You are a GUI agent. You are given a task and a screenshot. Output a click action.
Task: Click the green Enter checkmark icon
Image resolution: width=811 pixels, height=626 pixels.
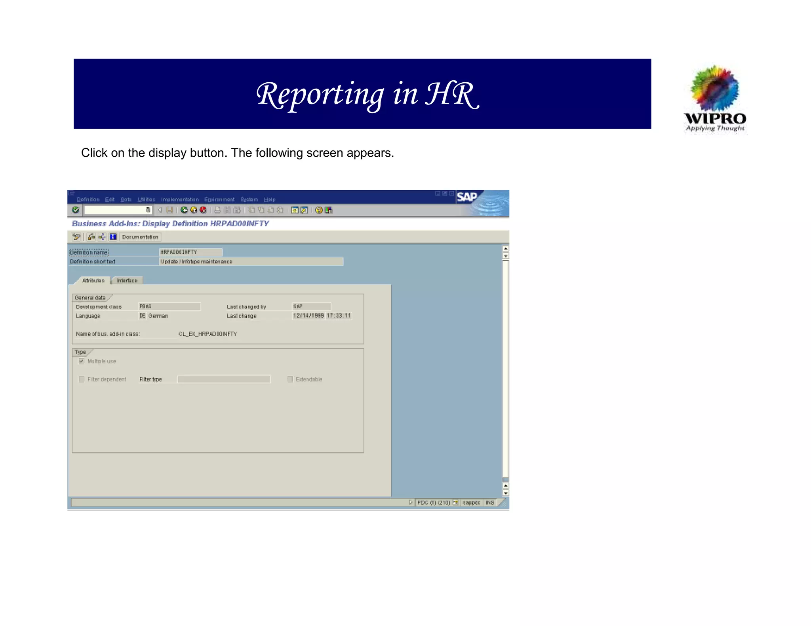coord(75,210)
